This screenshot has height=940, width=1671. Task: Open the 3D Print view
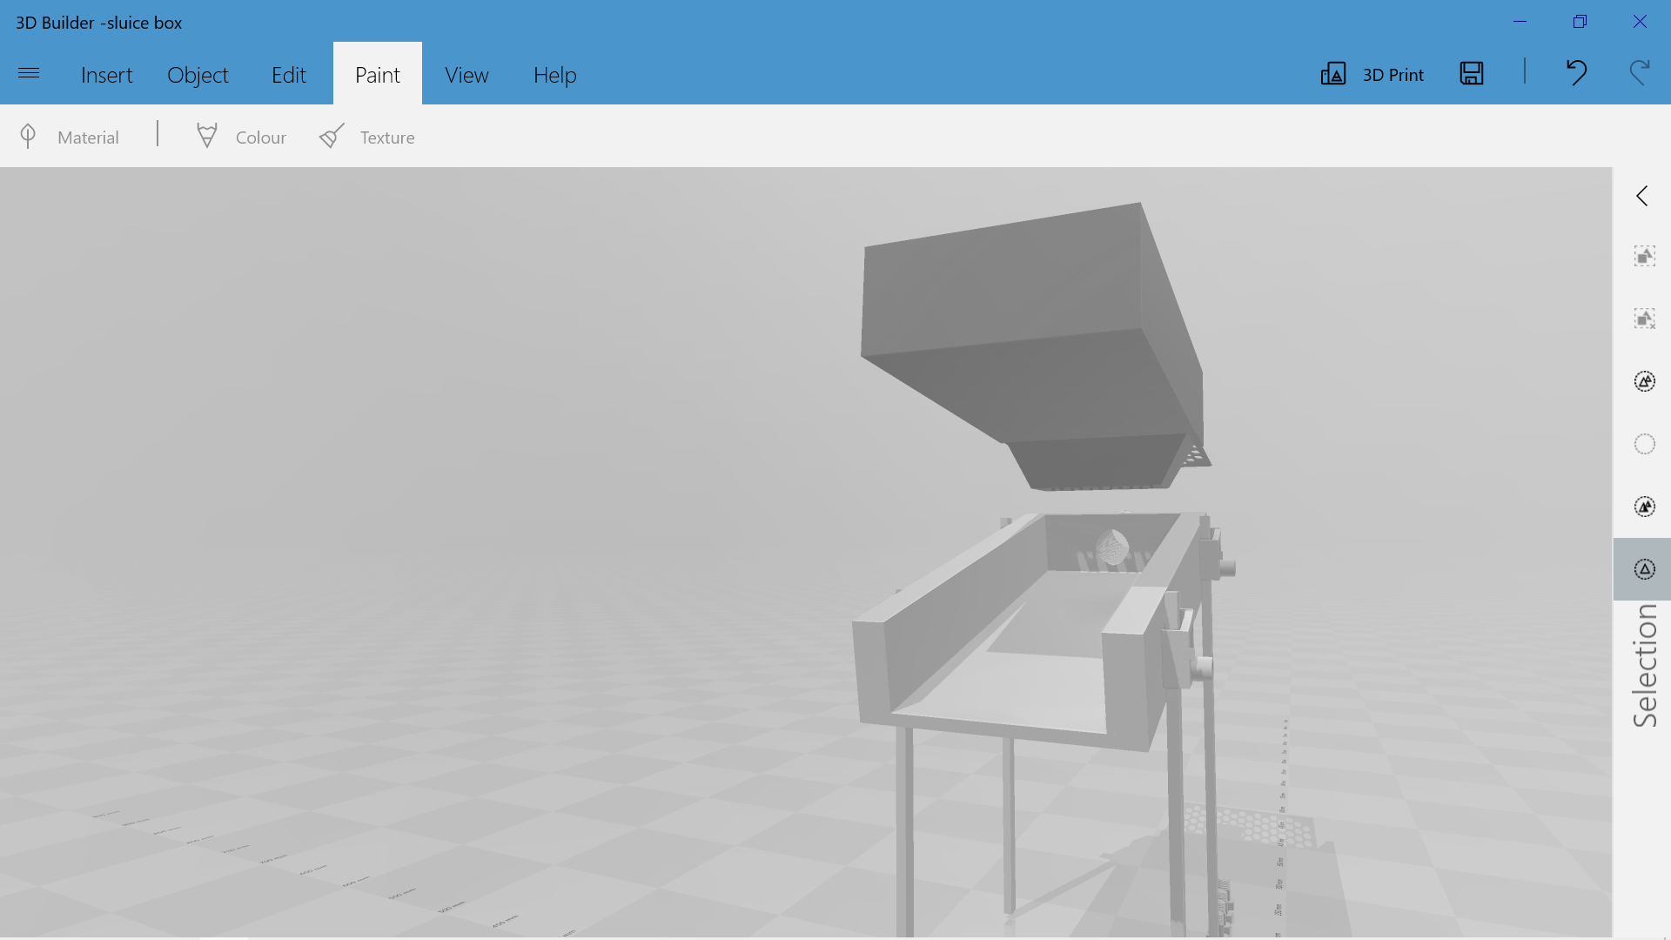1371,74
